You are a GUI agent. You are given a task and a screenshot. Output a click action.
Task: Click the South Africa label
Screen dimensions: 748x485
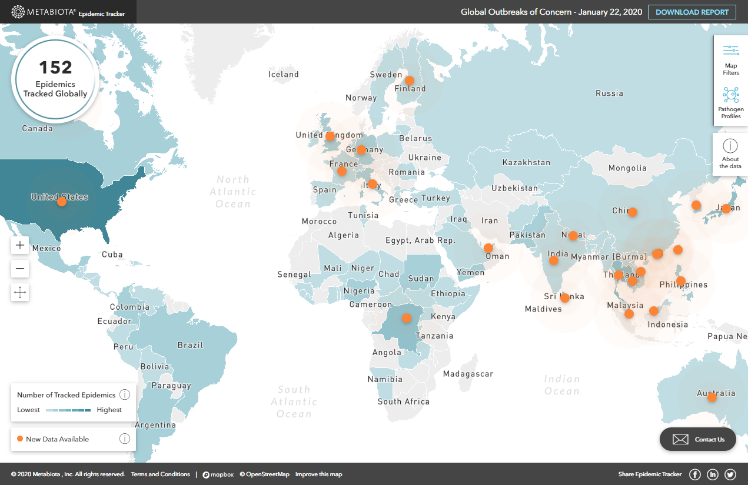(404, 402)
